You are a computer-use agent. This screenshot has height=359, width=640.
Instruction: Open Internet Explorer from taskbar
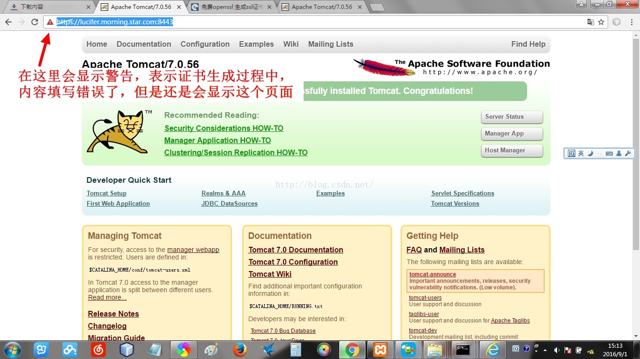pos(492,350)
